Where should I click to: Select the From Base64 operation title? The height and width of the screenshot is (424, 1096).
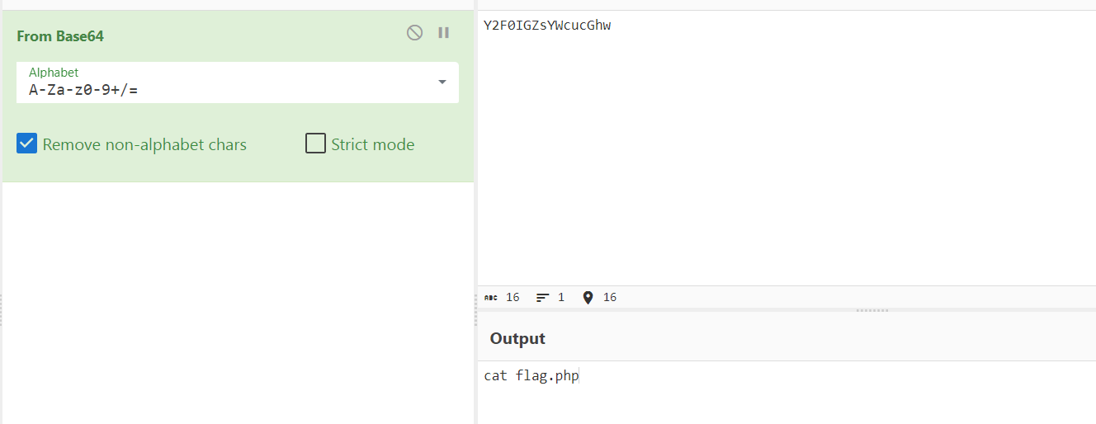pos(60,36)
